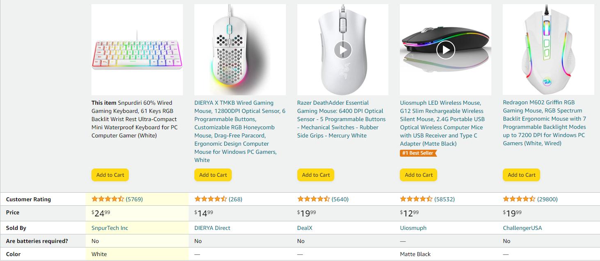Screen dimensions: 600x261
Task: Add Redragon M602 Griffin to cart
Action: pos(522,175)
